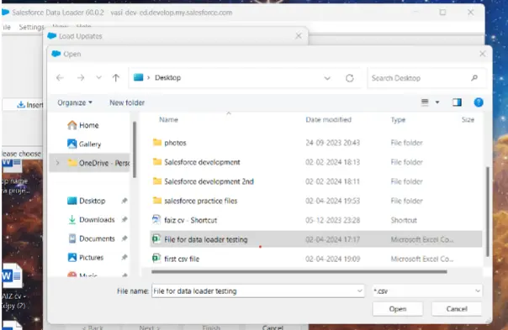Unpin Desktop using its pin icon

tap(124, 201)
